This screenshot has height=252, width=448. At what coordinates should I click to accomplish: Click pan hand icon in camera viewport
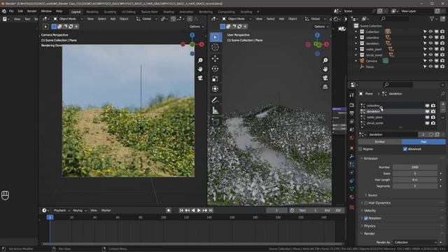tap(200, 69)
